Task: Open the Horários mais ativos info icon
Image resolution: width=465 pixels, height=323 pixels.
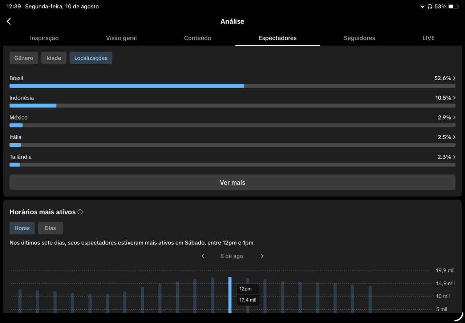Action: click(80, 212)
